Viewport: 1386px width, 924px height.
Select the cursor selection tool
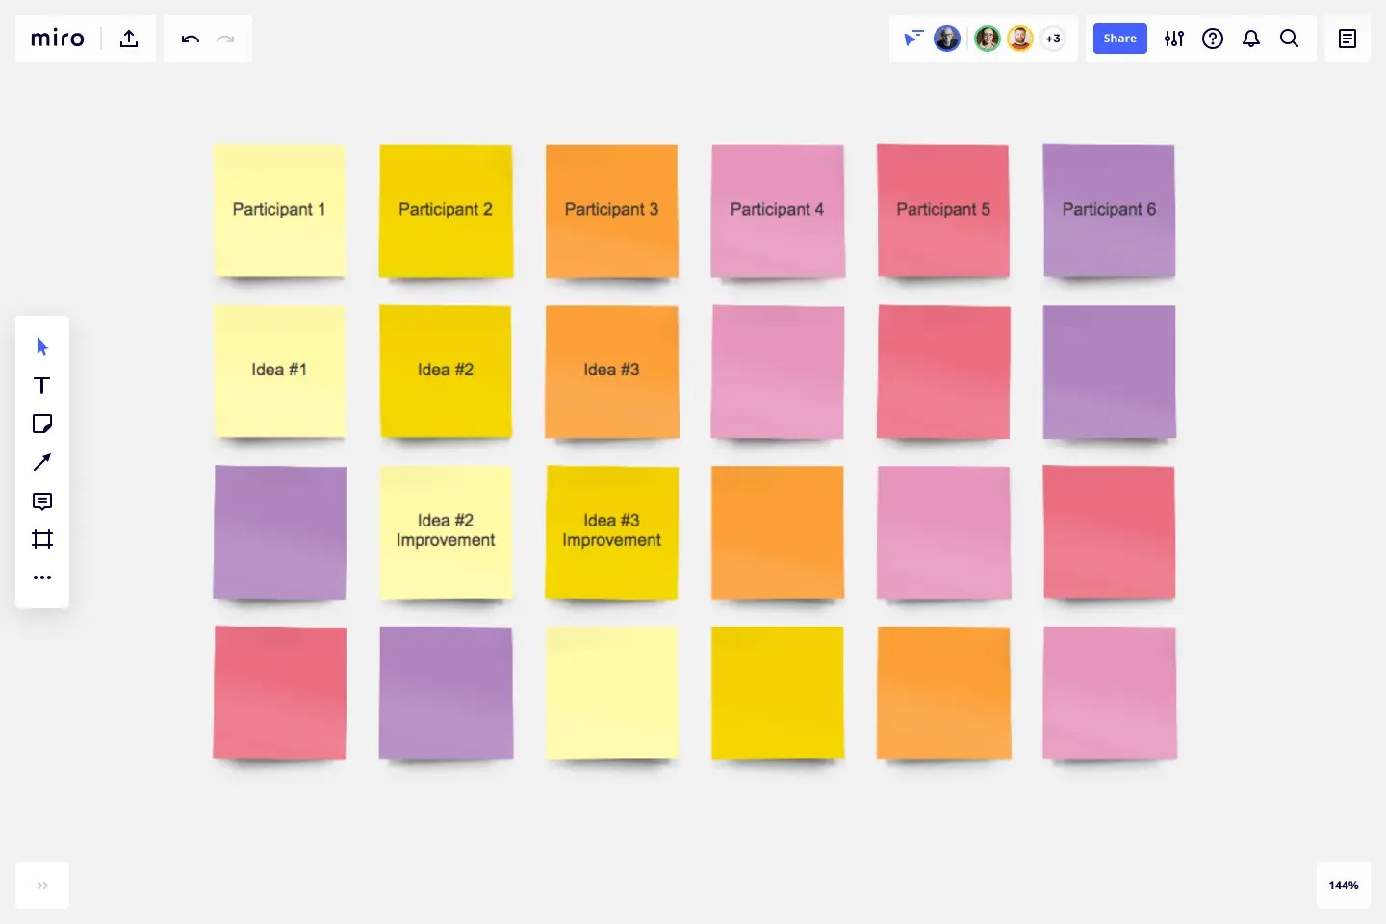coord(42,346)
